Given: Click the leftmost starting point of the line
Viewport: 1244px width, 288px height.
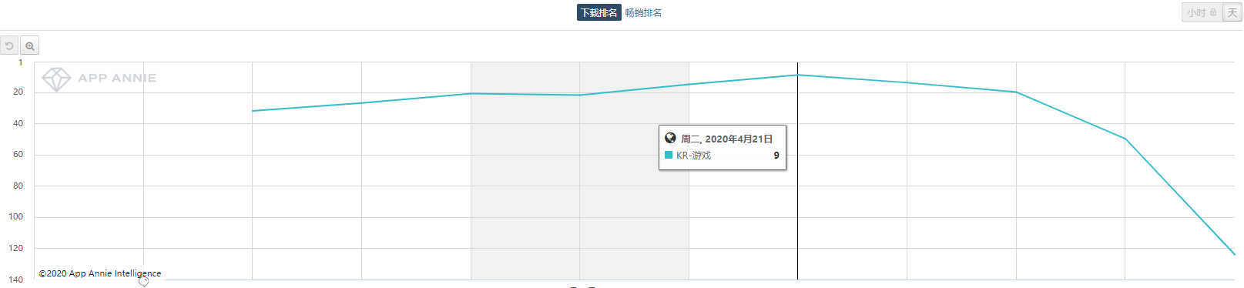Looking at the screenshot, I should 253,111.
